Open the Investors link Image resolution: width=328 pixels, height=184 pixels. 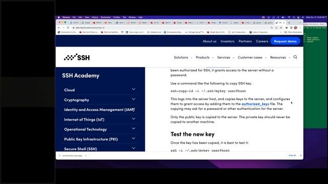228,41
